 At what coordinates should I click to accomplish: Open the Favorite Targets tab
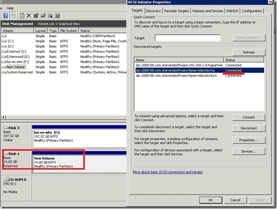[176, 11]
